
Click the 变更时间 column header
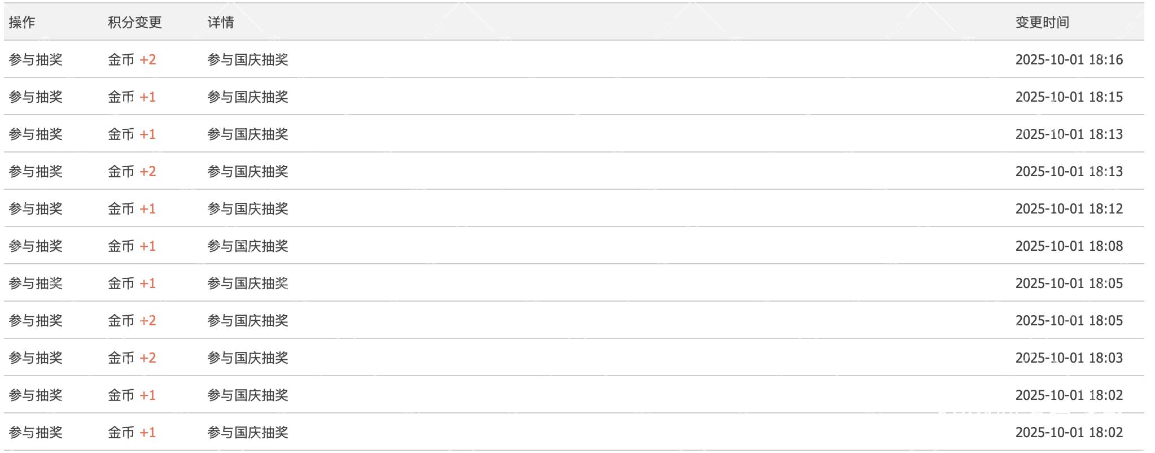(x=1042, y=22)
